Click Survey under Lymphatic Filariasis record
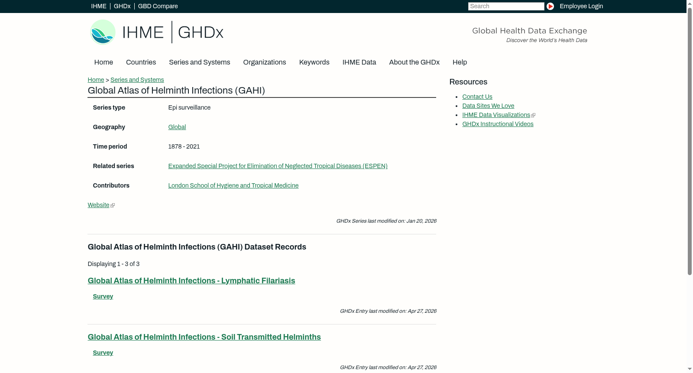Image resolution: width=693 pixels, height=373 pixels. [103, 296]
